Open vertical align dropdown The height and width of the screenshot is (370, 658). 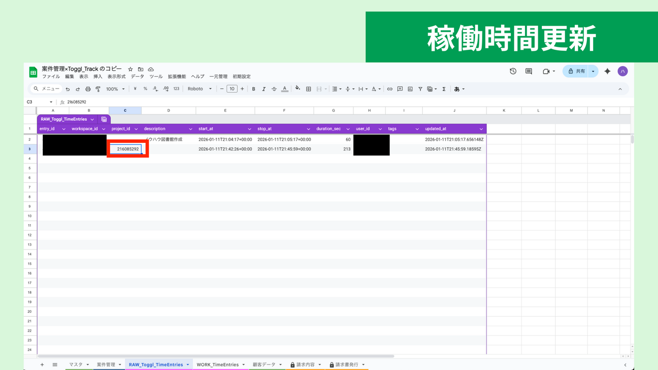(350, 89)
